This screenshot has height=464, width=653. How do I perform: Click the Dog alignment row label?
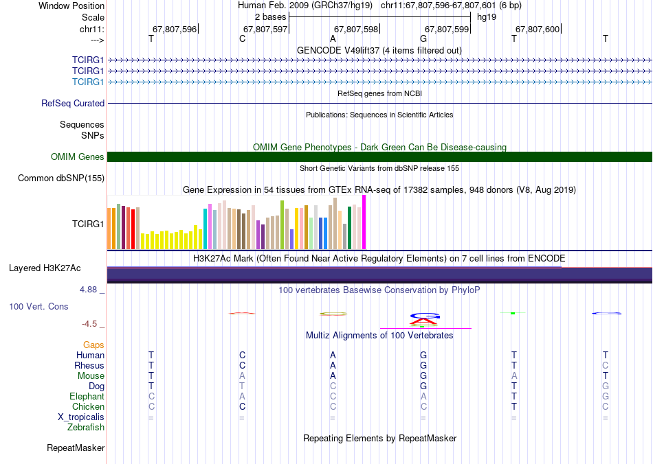click(96, 386)
